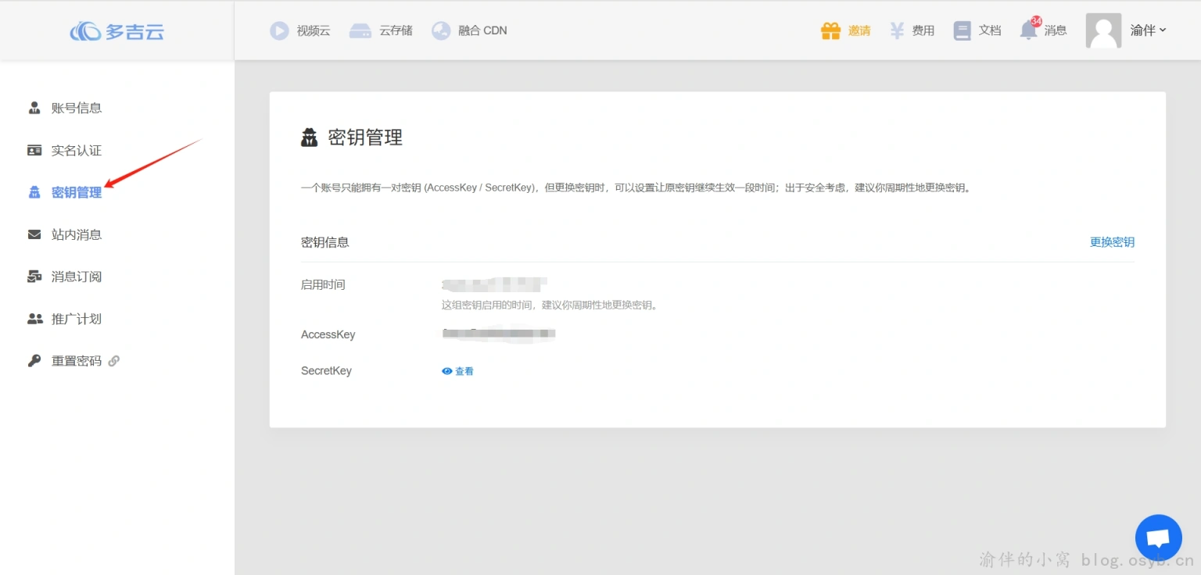Switch to 实名认证 section

76,150
